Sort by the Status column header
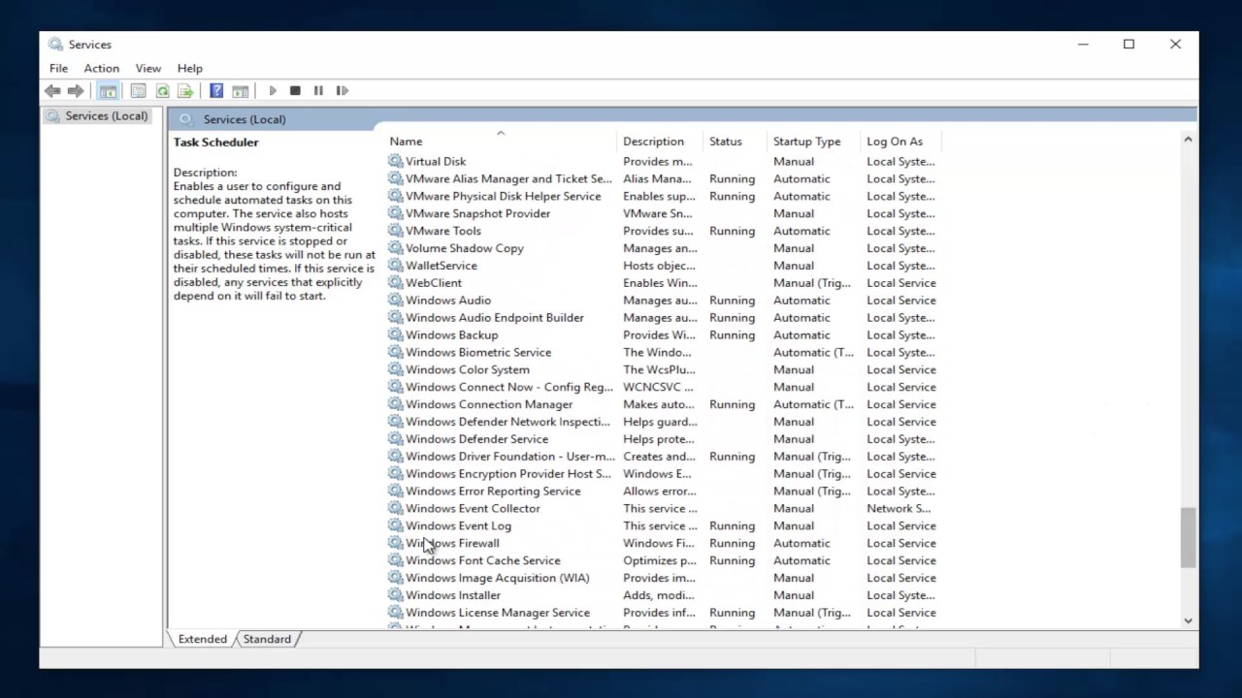This screenshot has height=698, width=1242. pyautogui.click(x=735, y=142)
